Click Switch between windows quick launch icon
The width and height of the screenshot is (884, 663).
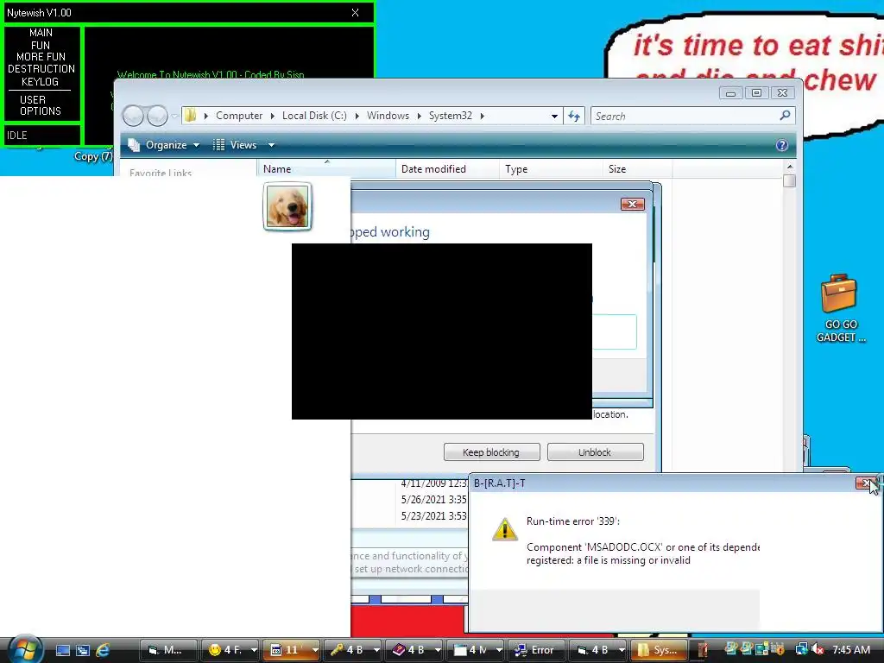coord(82,650)
